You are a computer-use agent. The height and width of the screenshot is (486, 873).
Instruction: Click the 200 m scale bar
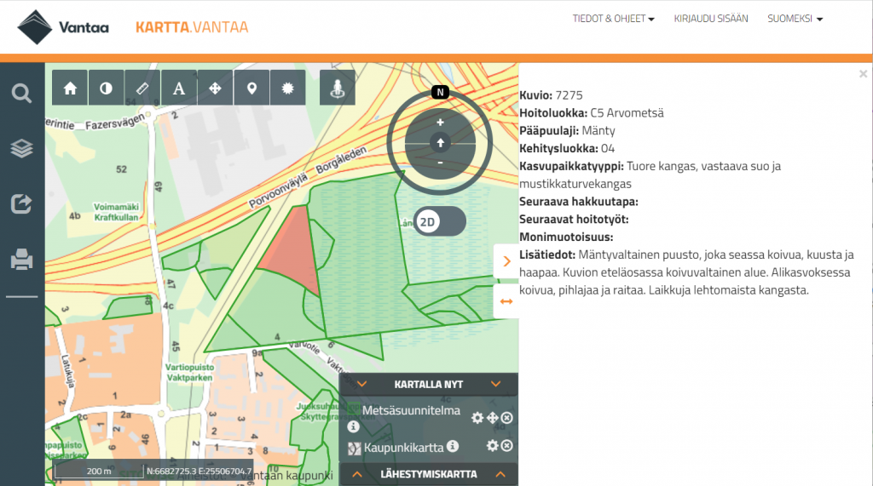[98, 471]
